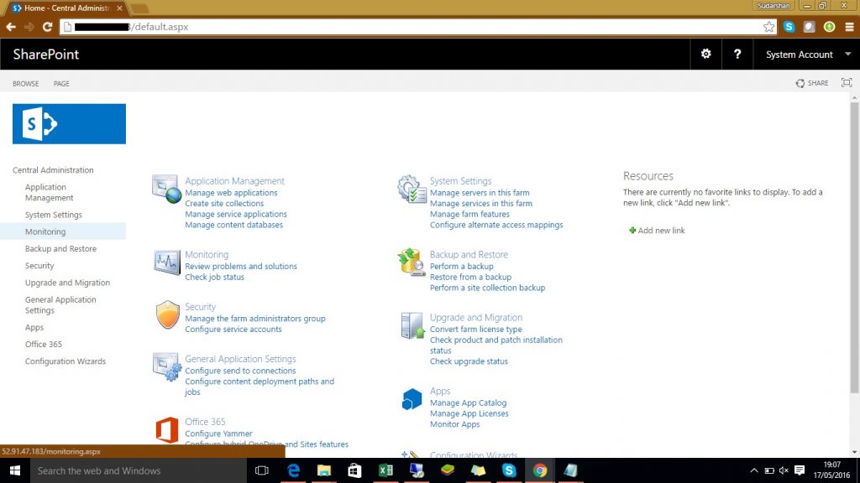860x483 pixels.
Task: Open the BROWSE ribbon tab
Action: click(x=25, y=84)
